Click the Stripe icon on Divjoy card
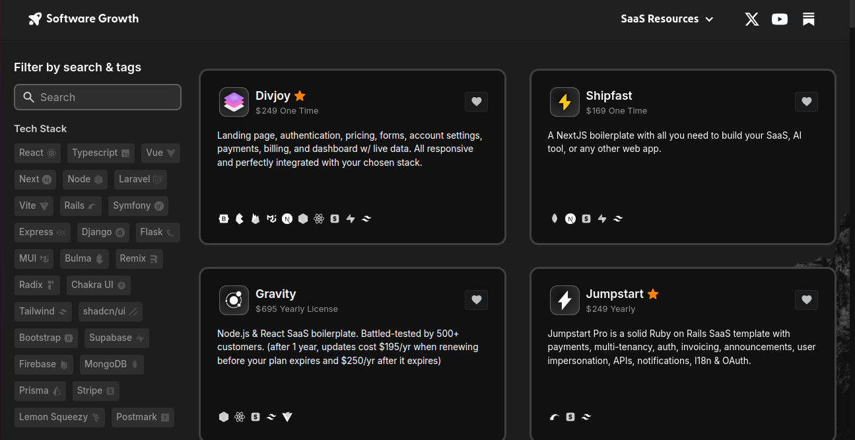This screenshot has width=855, height=440. pyautogui.click(x=335, y=219)
